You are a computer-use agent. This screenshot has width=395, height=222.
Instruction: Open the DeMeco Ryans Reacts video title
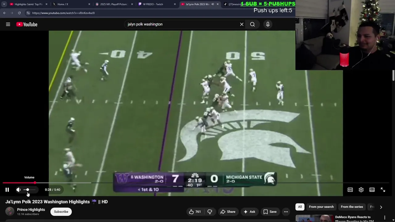click(354, 219)
